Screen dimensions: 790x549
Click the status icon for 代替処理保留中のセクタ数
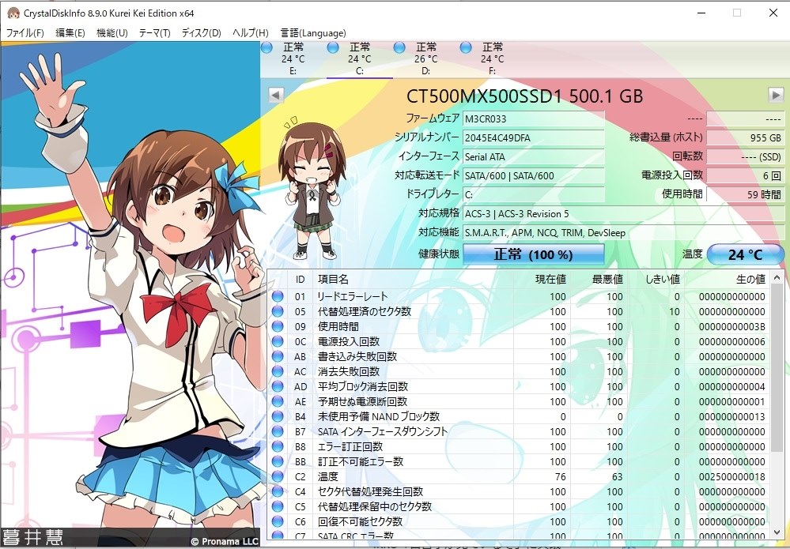point(278,506)
